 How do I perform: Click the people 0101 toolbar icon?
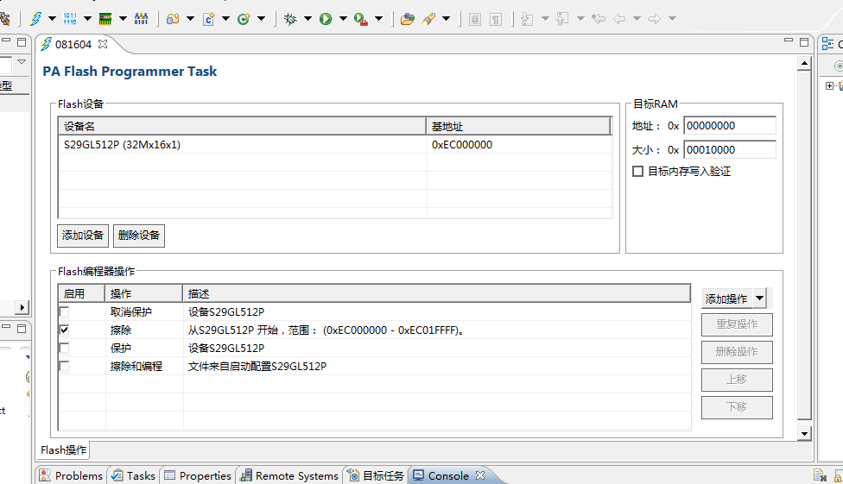point(141,19)
